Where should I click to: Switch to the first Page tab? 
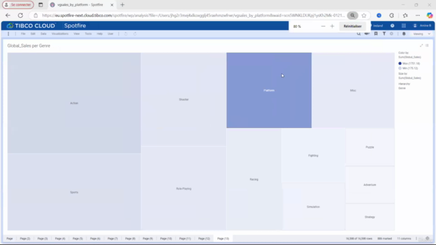10,238
